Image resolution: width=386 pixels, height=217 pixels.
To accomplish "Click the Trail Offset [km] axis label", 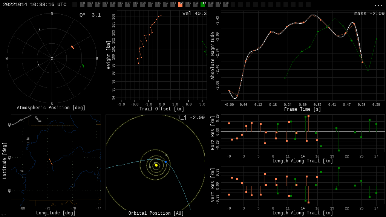I will click(162, 109).
